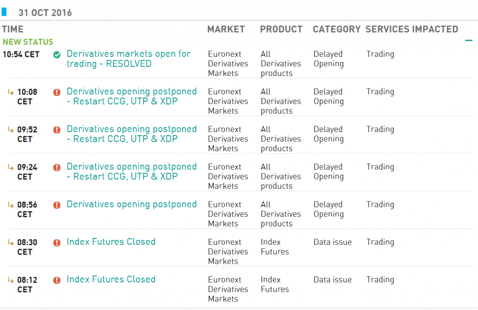Collapse the status list with the dash

469,41
